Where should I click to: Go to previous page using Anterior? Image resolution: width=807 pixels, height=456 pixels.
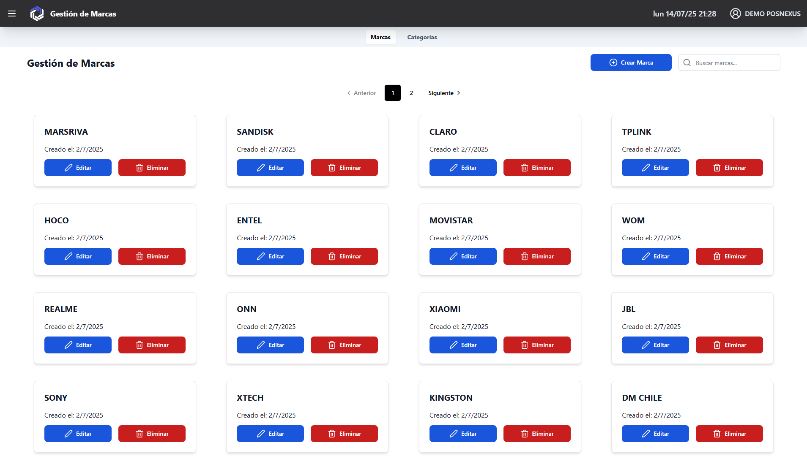click(361, 93)
